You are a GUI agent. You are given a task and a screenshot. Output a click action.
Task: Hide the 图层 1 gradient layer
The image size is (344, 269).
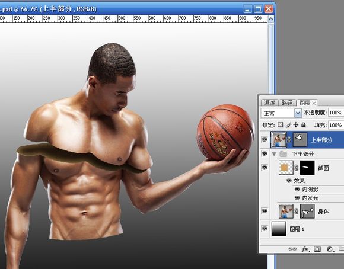[x=265, y=229]
